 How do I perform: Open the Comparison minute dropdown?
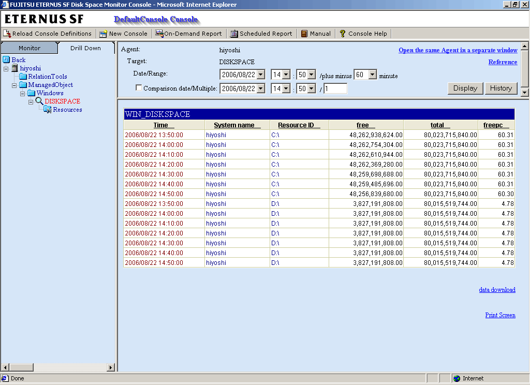312,88
